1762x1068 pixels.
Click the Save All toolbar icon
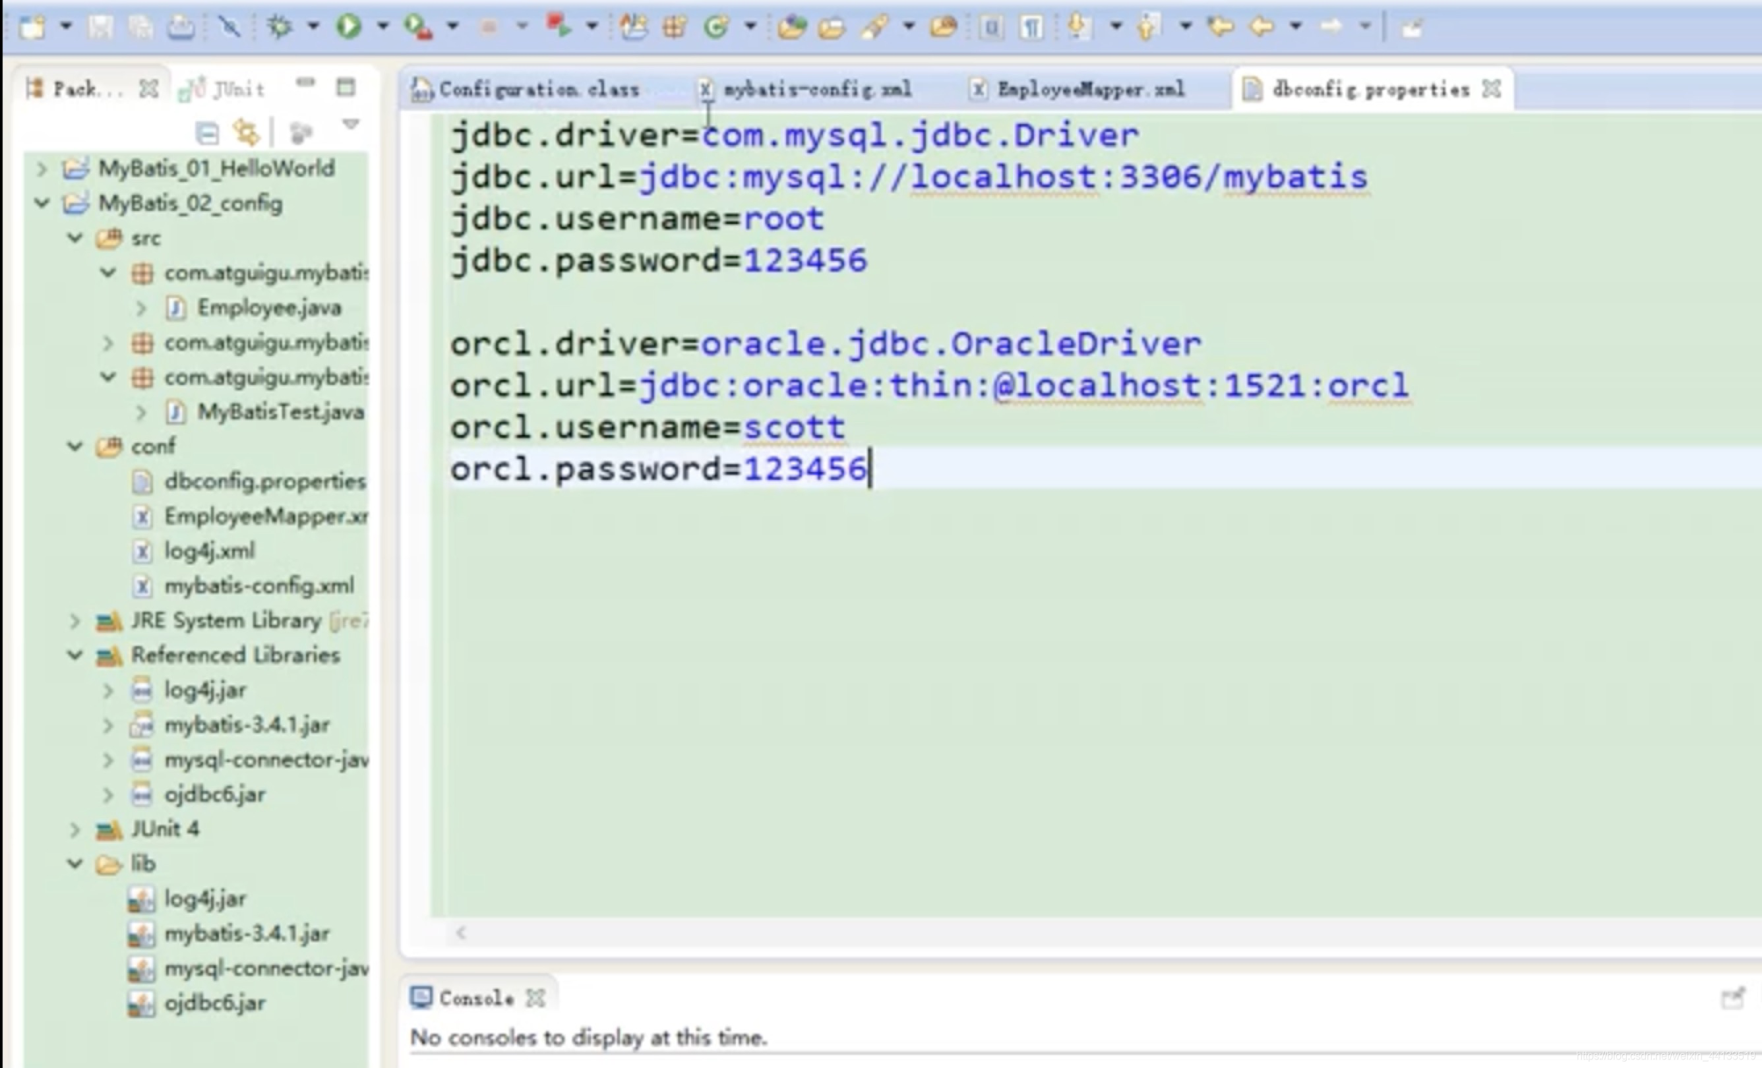pos(140,27)
